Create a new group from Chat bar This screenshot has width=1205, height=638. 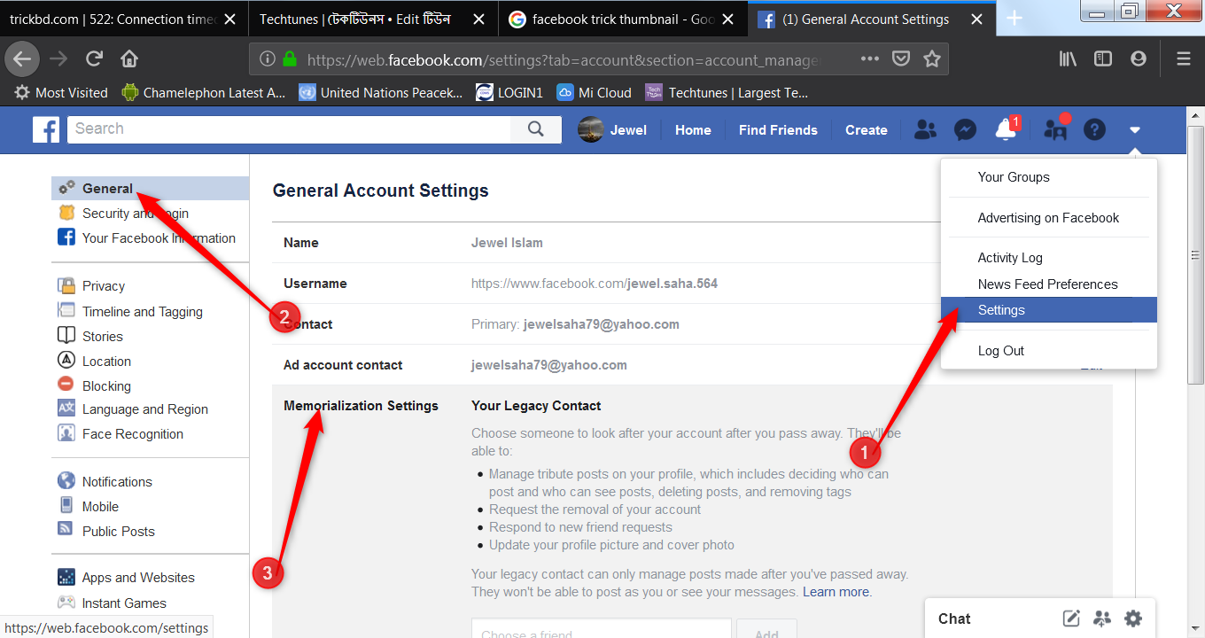1102,619
